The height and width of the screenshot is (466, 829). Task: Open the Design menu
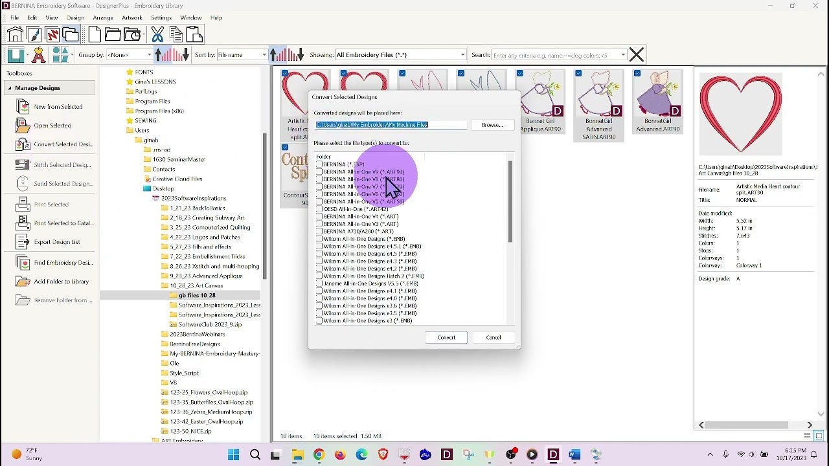tap(75, 18)
